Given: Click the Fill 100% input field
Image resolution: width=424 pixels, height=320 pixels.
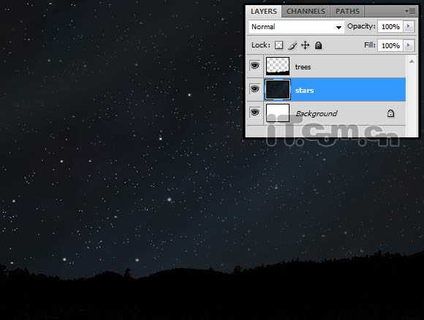Looking at the screenshot, I should click(390, 45).
